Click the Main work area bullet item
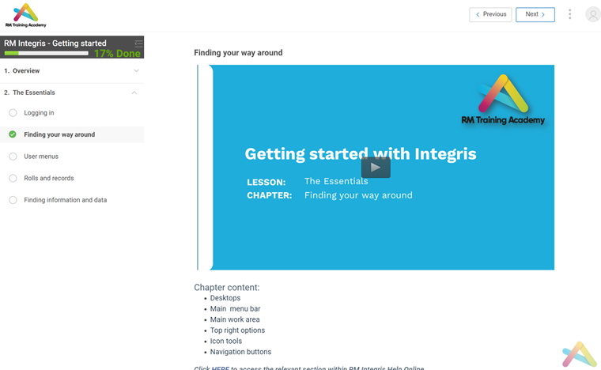The height and width of the screenshot is (370, 601). coord(235,319)
